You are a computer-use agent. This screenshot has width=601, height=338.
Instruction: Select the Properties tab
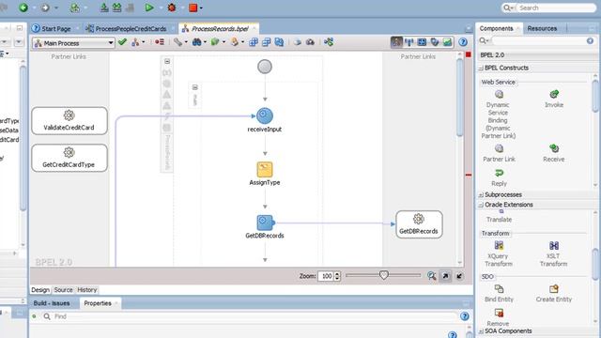coord(98,303)
